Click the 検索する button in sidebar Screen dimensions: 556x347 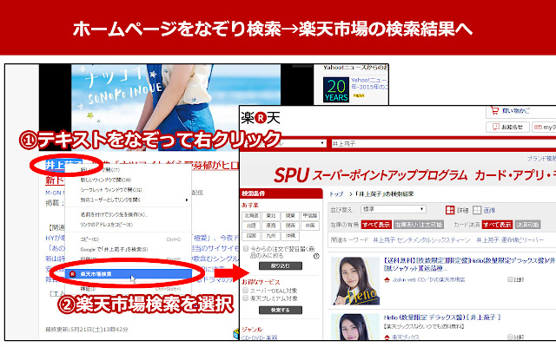click(x=281, y=311)
